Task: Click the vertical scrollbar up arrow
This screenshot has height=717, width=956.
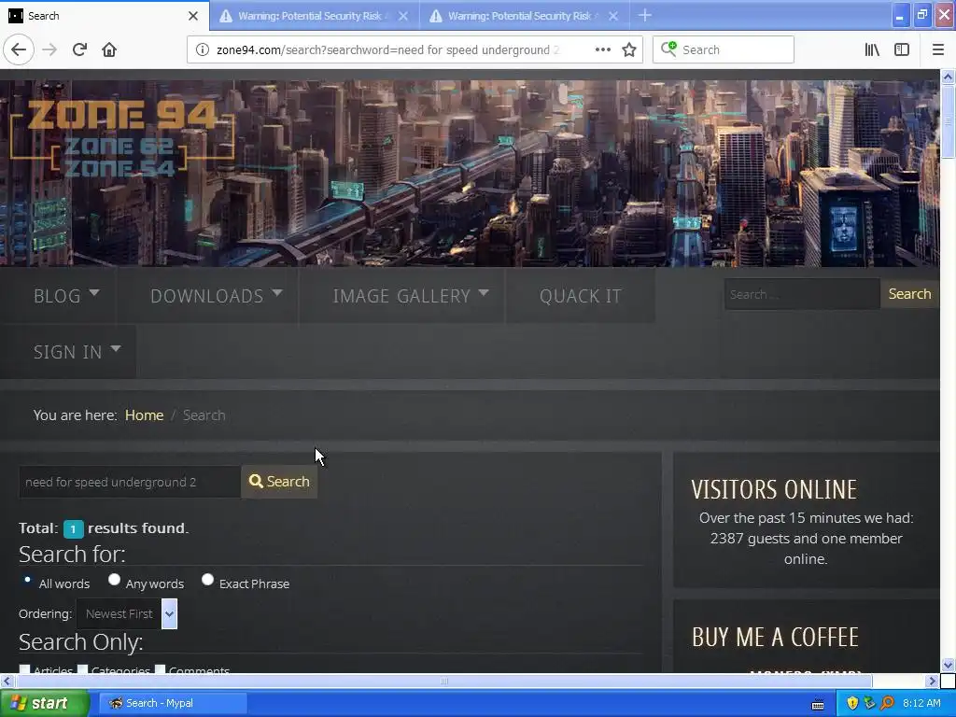Action: click(x=948, y=77)
